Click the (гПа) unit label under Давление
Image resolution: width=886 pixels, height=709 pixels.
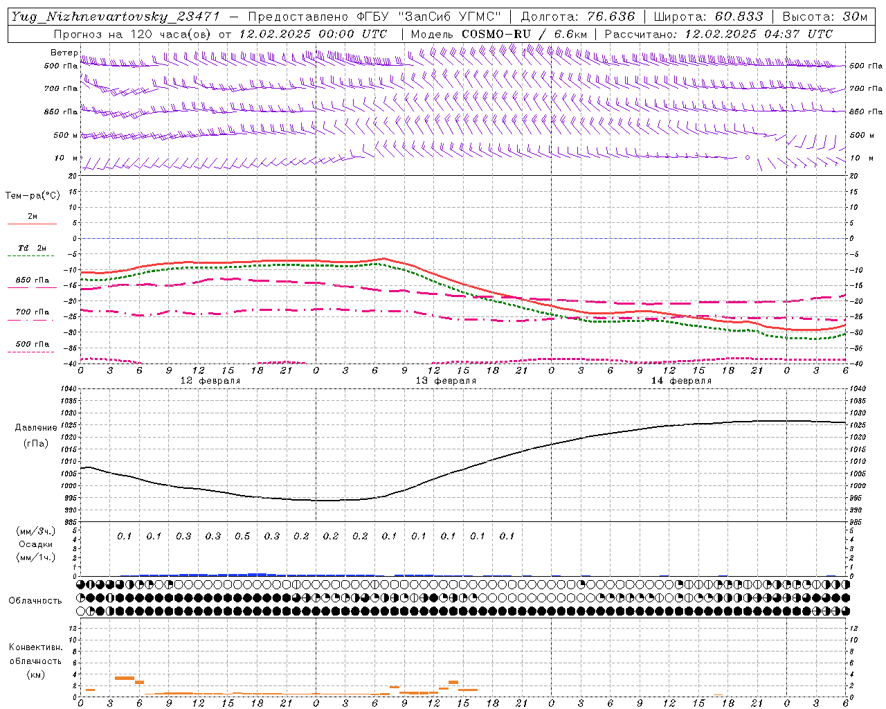tap(36, 444)
